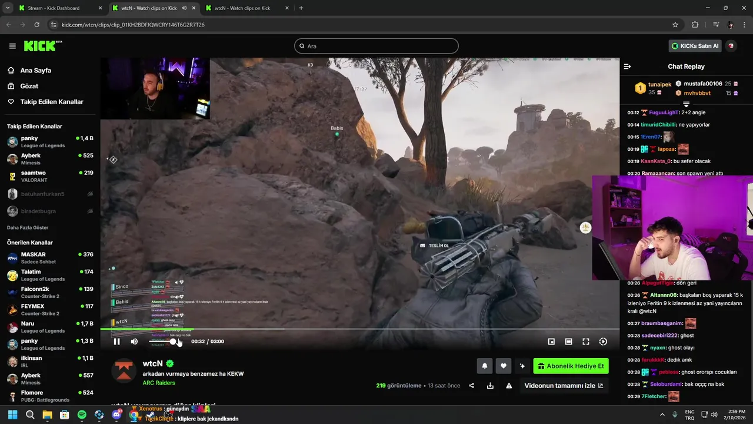Open ARC Raiders category link
Image resolution: width=753 pixels, height=424 pixels.
(159, 383)
